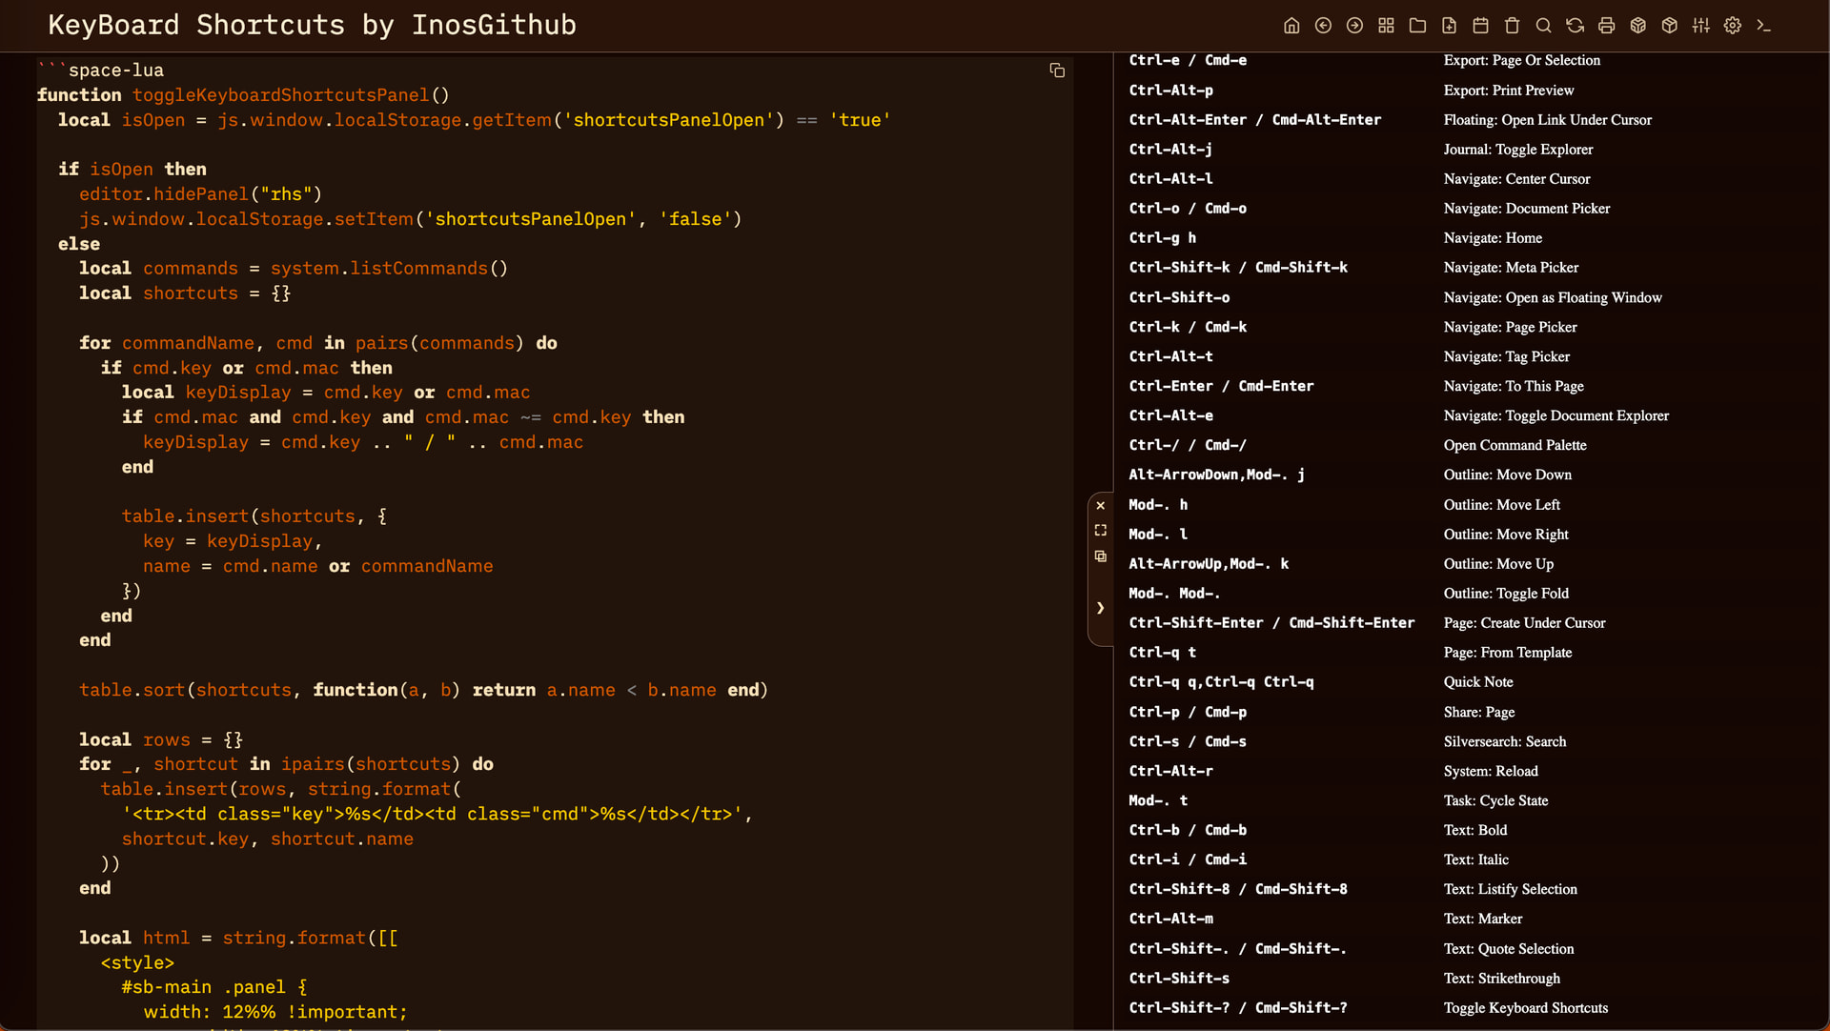This screenshot has height=1031, width=1830.
Task: Go forward with the right arrow icon
Action: (x=1354, y=26)
